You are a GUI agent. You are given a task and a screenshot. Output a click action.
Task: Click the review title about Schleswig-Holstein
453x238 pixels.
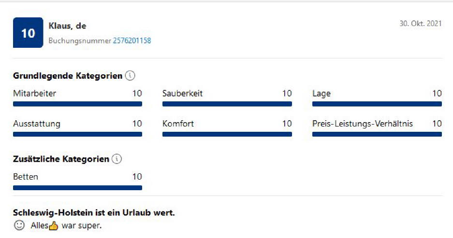pyautogui.click(x=94, y=212)
